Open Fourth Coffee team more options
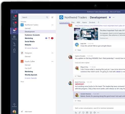 click(x=52, y=61)
